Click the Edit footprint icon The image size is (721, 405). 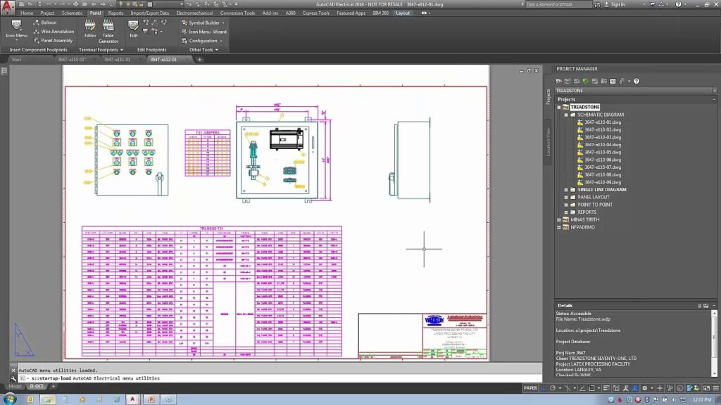[133, 29]
